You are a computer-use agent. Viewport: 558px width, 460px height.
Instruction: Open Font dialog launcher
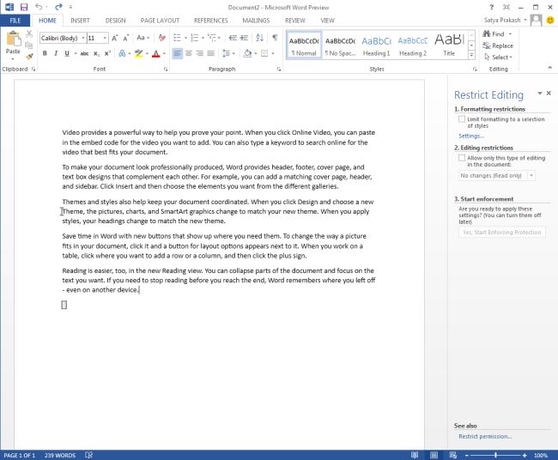click(x=166, y=70)
